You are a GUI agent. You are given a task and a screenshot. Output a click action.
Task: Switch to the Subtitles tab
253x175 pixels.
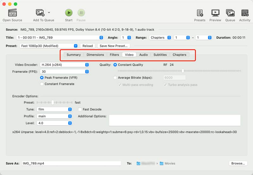click(160, 55)
